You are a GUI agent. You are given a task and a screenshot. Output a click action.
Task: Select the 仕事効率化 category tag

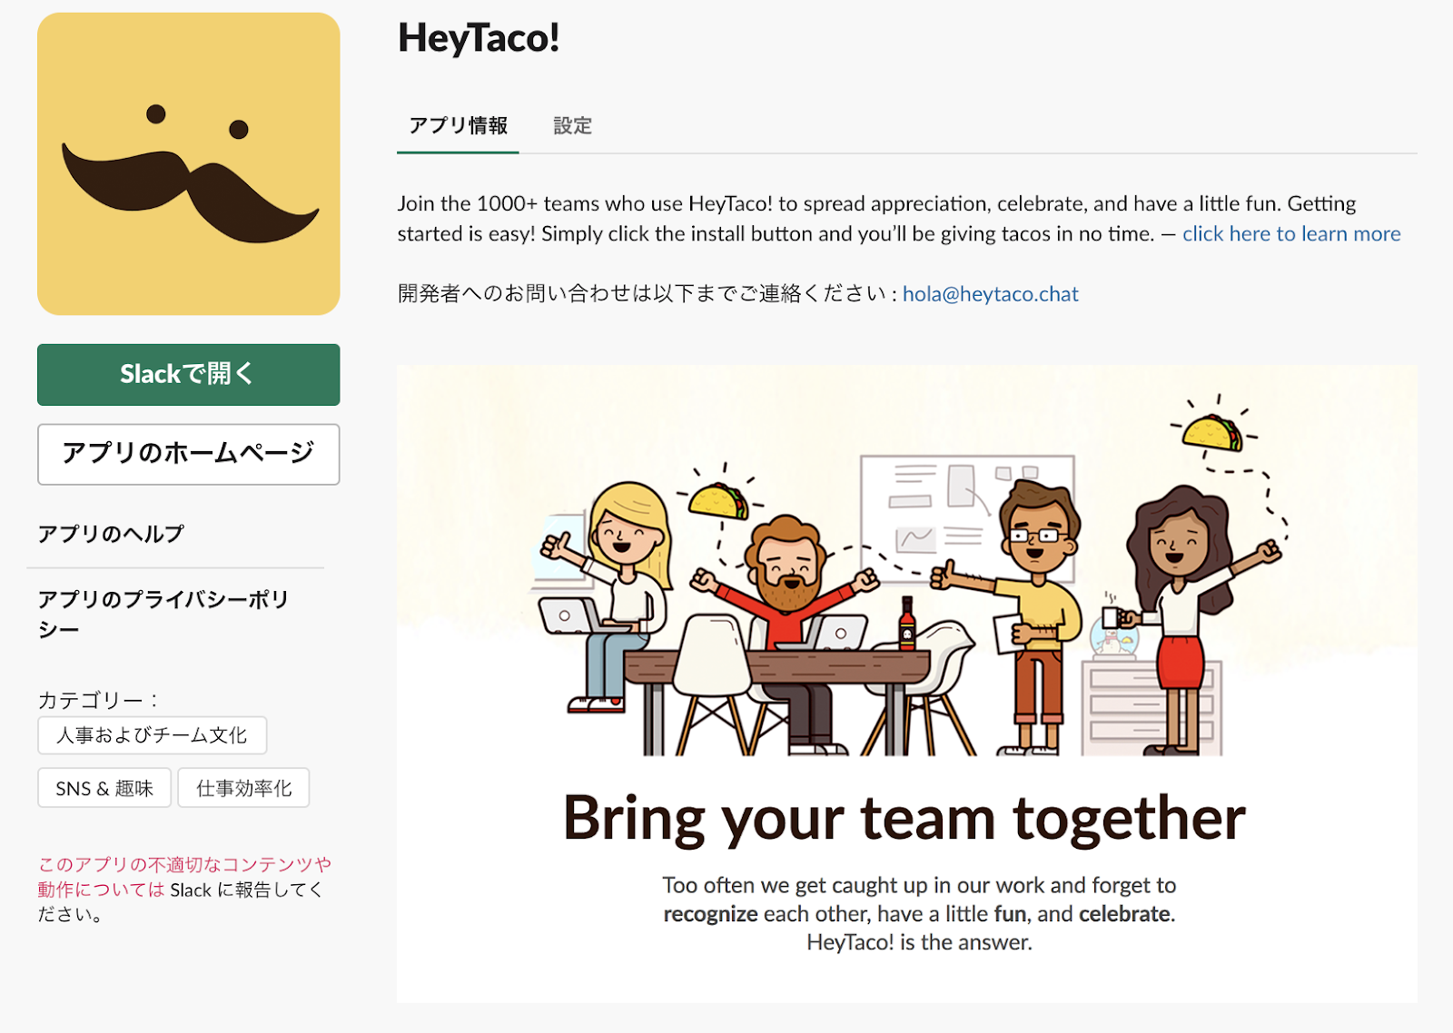point(243,788)
